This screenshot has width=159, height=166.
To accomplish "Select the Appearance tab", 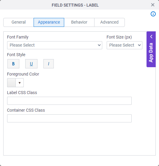I will pyautogui.click(x=49, y=22).
